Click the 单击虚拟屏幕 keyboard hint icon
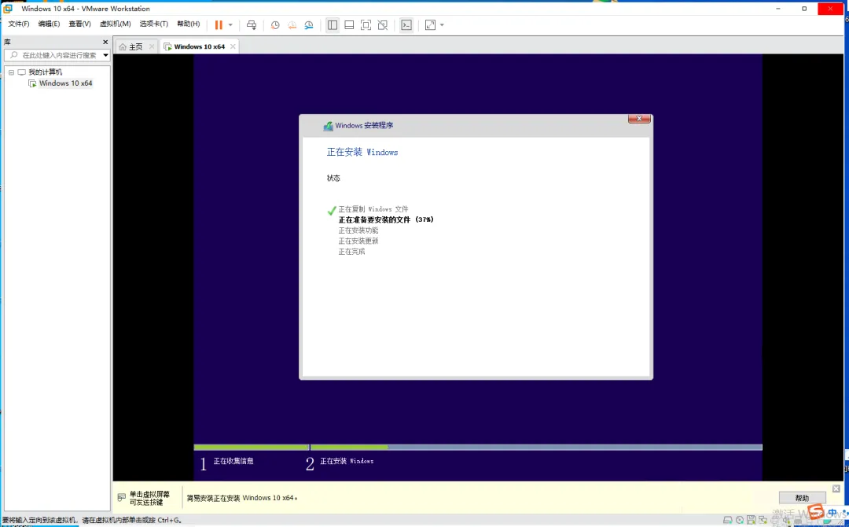The height and width of the screenshot is (527, 849). click(122, 497)
